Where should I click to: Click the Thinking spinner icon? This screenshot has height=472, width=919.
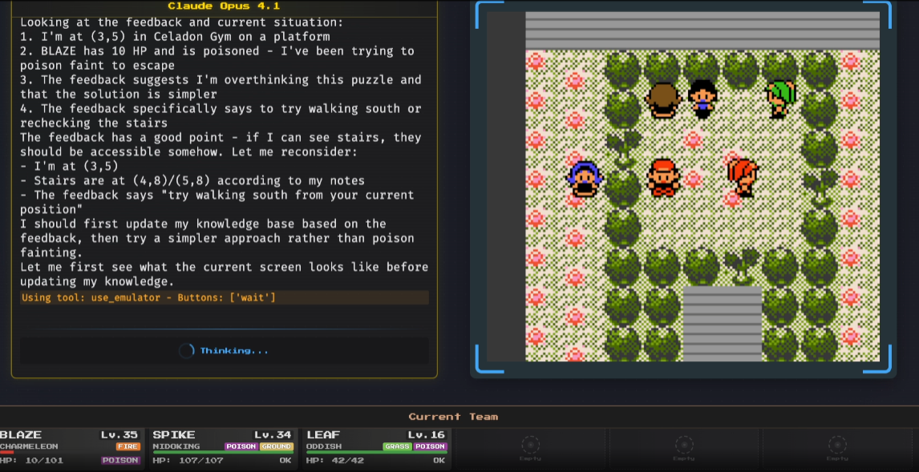(x=186, y=351)
